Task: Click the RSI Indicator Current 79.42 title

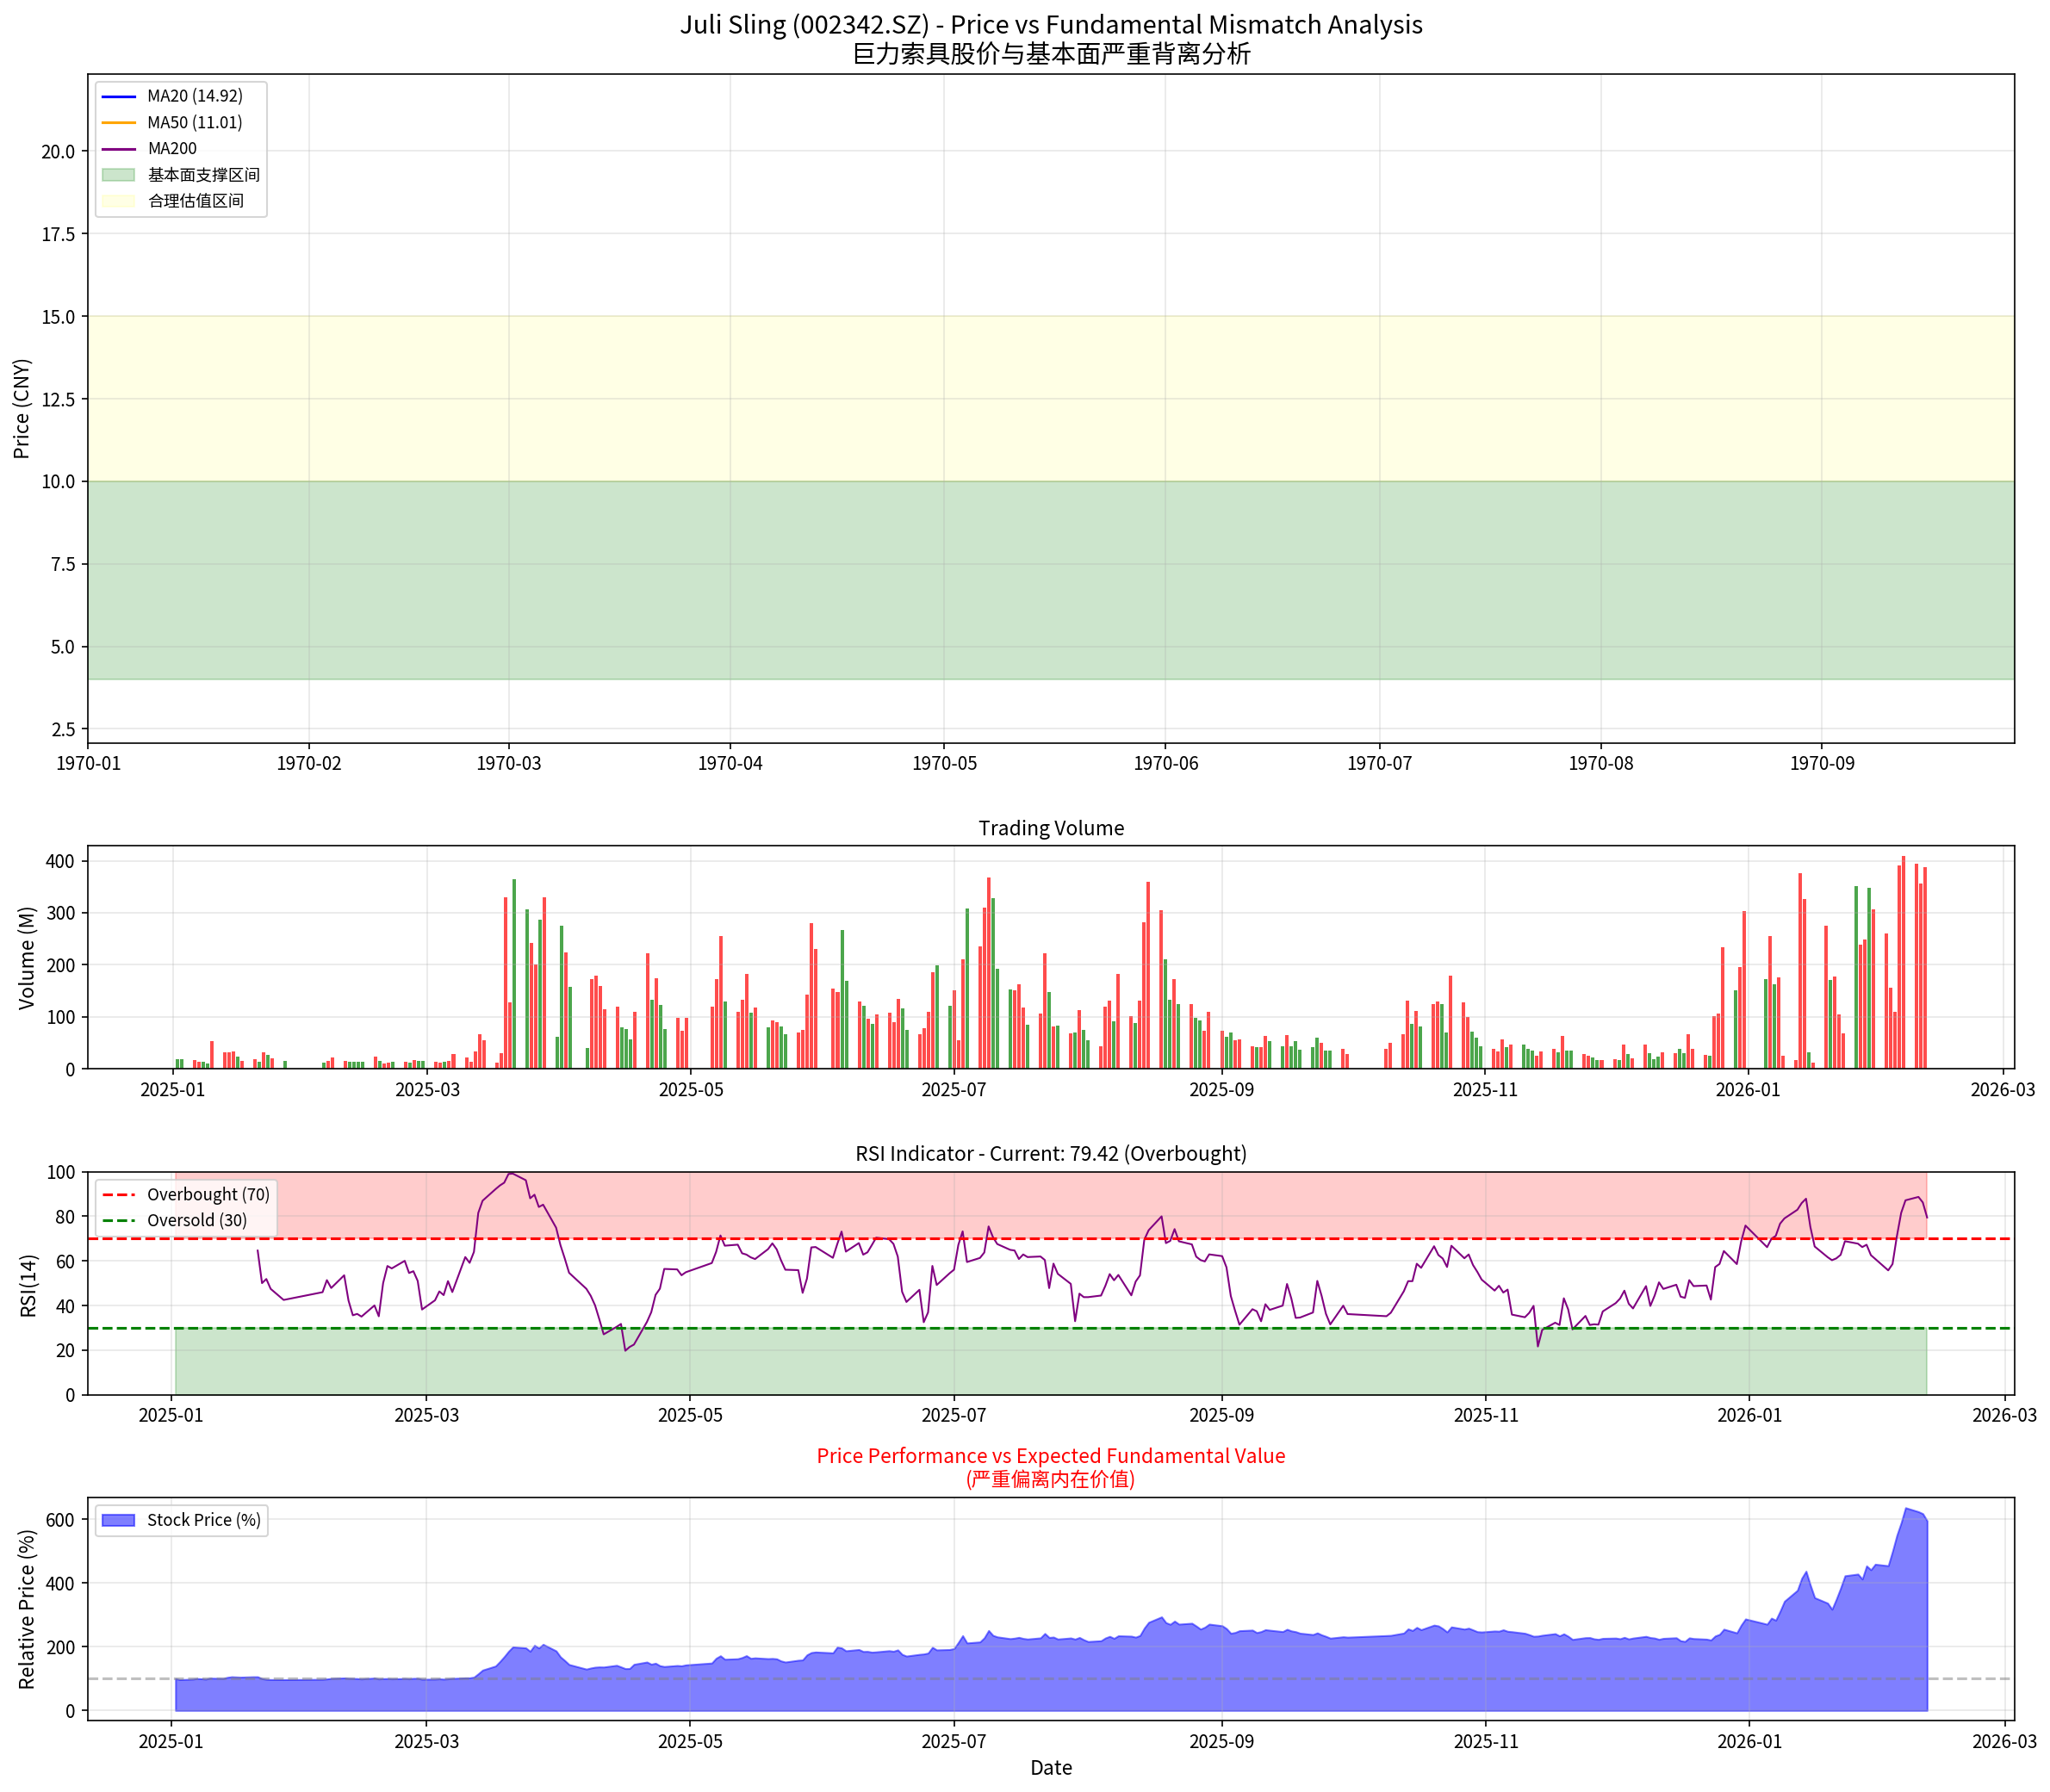Action: (1050, 1153)
